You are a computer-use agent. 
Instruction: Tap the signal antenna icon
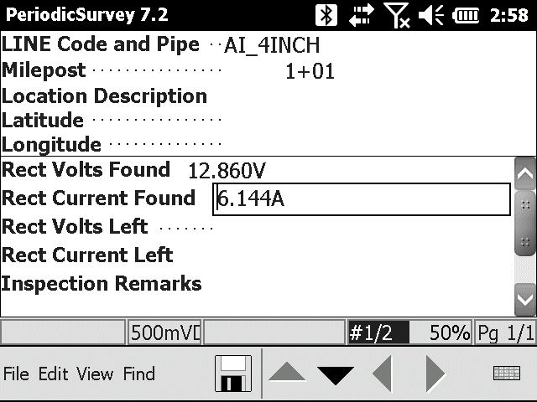pyautogui.click(x=399, y=14)
